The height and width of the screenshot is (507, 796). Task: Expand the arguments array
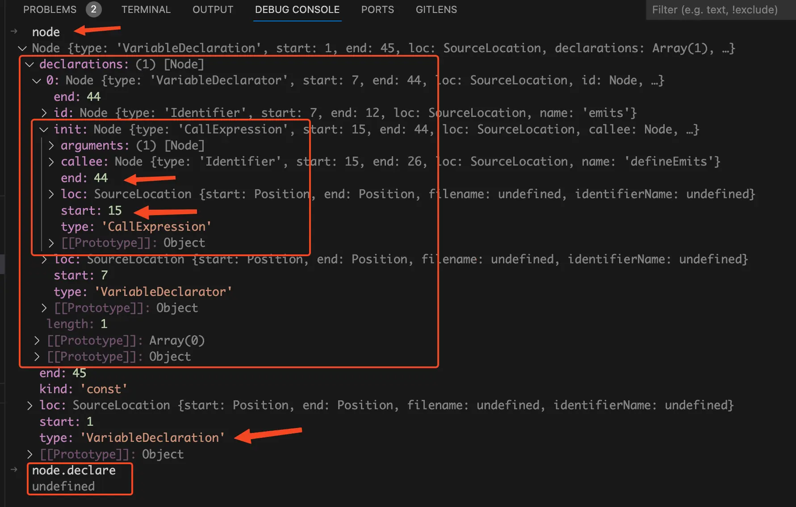[x=50, y=145]
